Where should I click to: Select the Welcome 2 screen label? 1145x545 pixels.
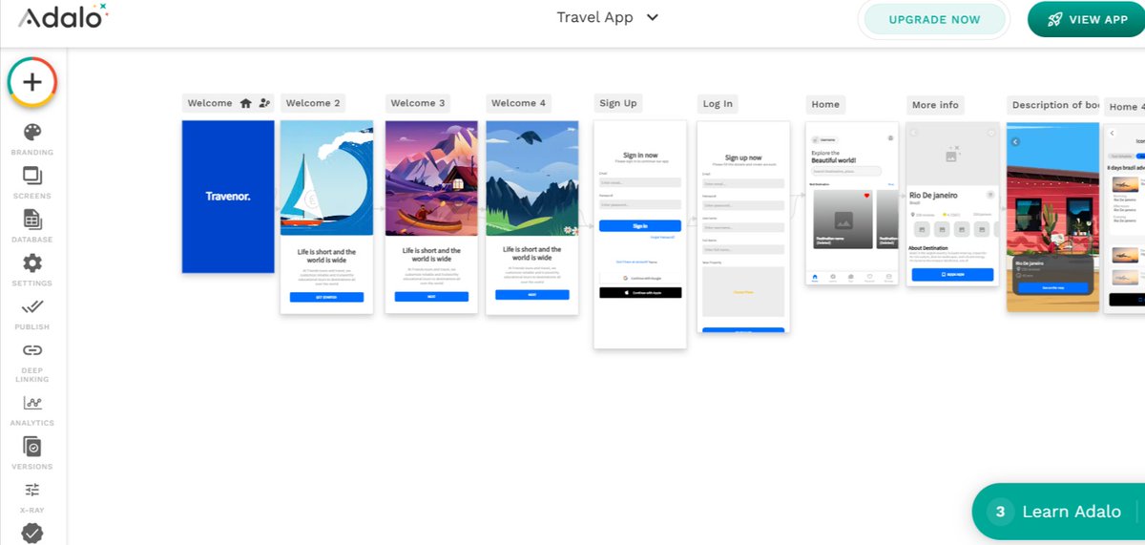[x=313, y=103]
